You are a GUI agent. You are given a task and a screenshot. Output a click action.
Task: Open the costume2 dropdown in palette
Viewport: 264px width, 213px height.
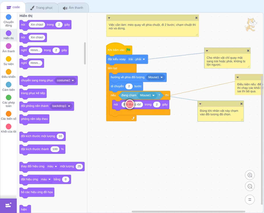click(65, 80)
